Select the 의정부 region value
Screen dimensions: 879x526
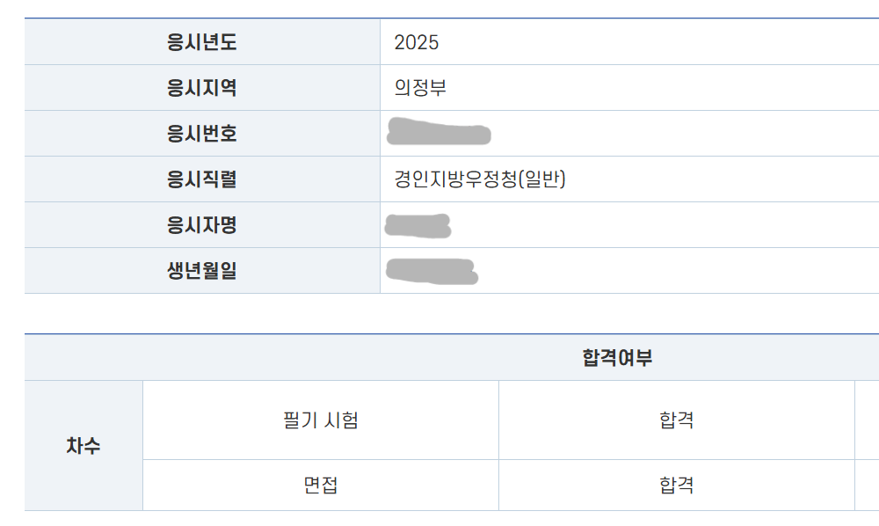[420, 88]
